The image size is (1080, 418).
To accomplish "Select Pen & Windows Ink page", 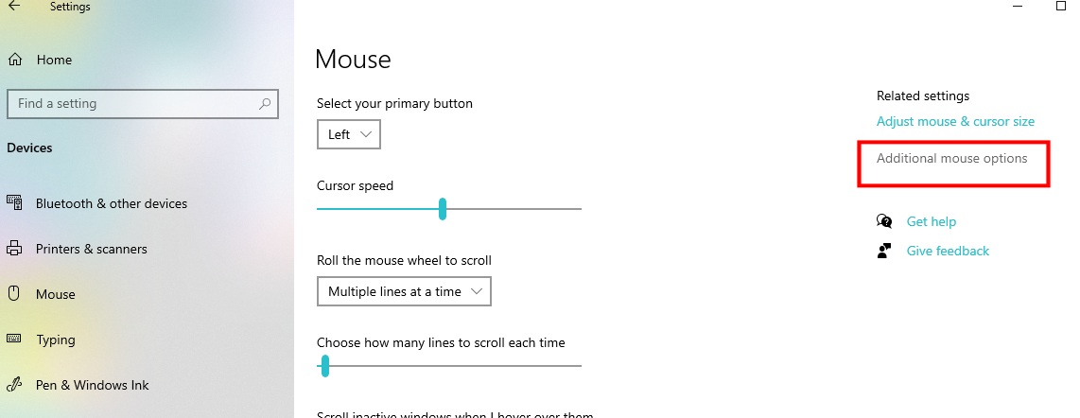I will click(93, 385).
